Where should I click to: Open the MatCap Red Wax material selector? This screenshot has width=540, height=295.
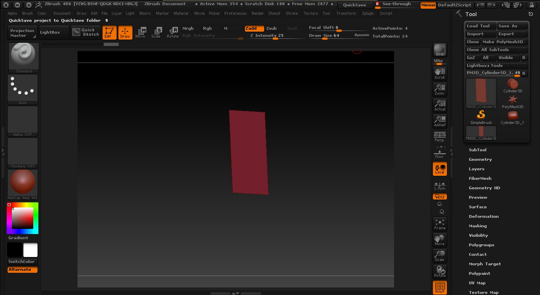[x=23, y=185]
